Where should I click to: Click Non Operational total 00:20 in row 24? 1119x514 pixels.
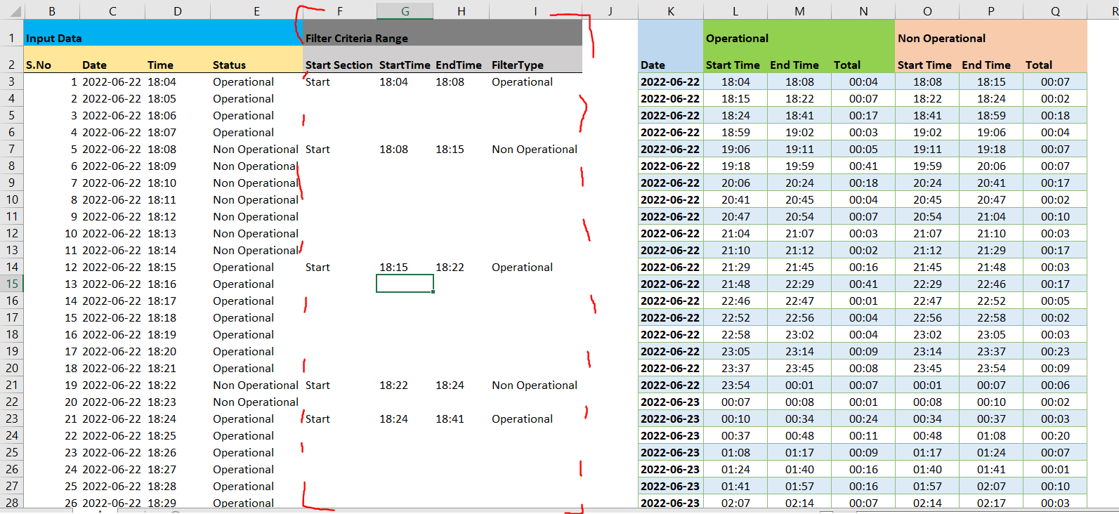coord(1055,435)
